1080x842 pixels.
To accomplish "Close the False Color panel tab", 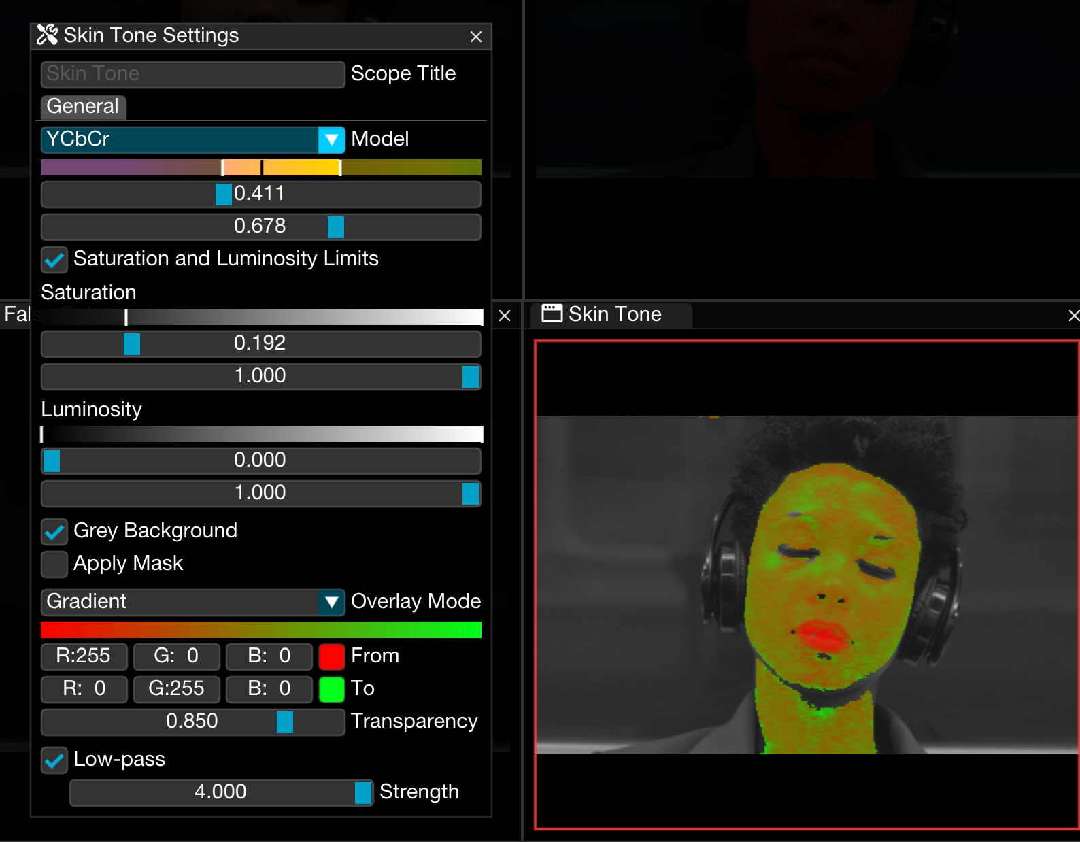I will click(505, 316).
